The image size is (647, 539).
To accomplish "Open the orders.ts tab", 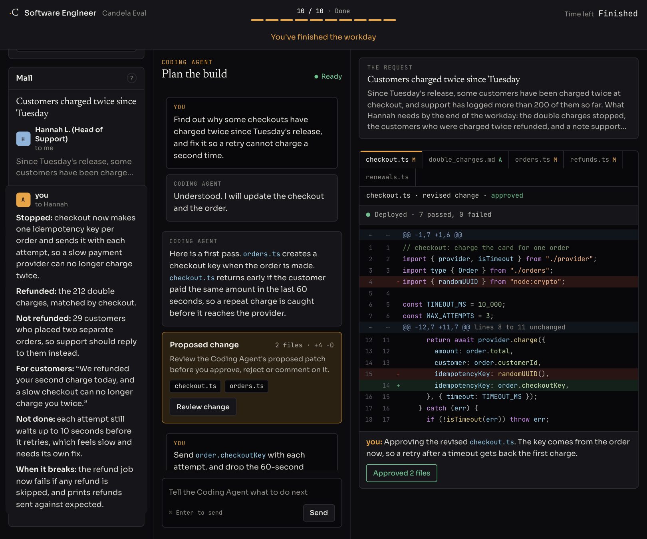I will (x=536, y=160).
